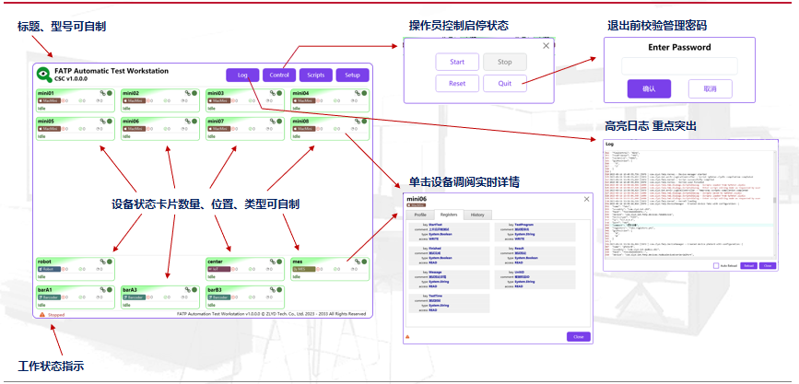Click the Barcoder badge on barA1 card

(x=49, y=297)
